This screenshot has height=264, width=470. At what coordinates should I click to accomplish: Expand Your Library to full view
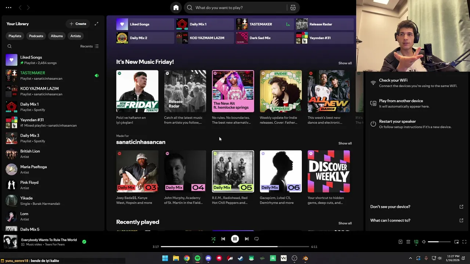pyautogui.click(x=96, y=24)
